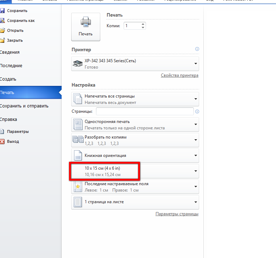The width and height of the screenshot is (276, 258).
Task: Click the large Печать print button
Action: 86,27
